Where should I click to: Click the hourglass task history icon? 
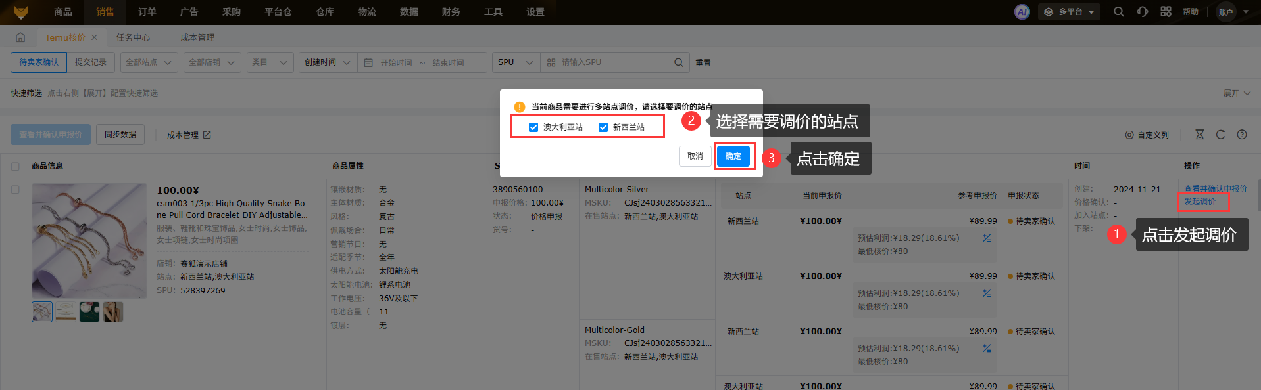[x=1199, y=135]
